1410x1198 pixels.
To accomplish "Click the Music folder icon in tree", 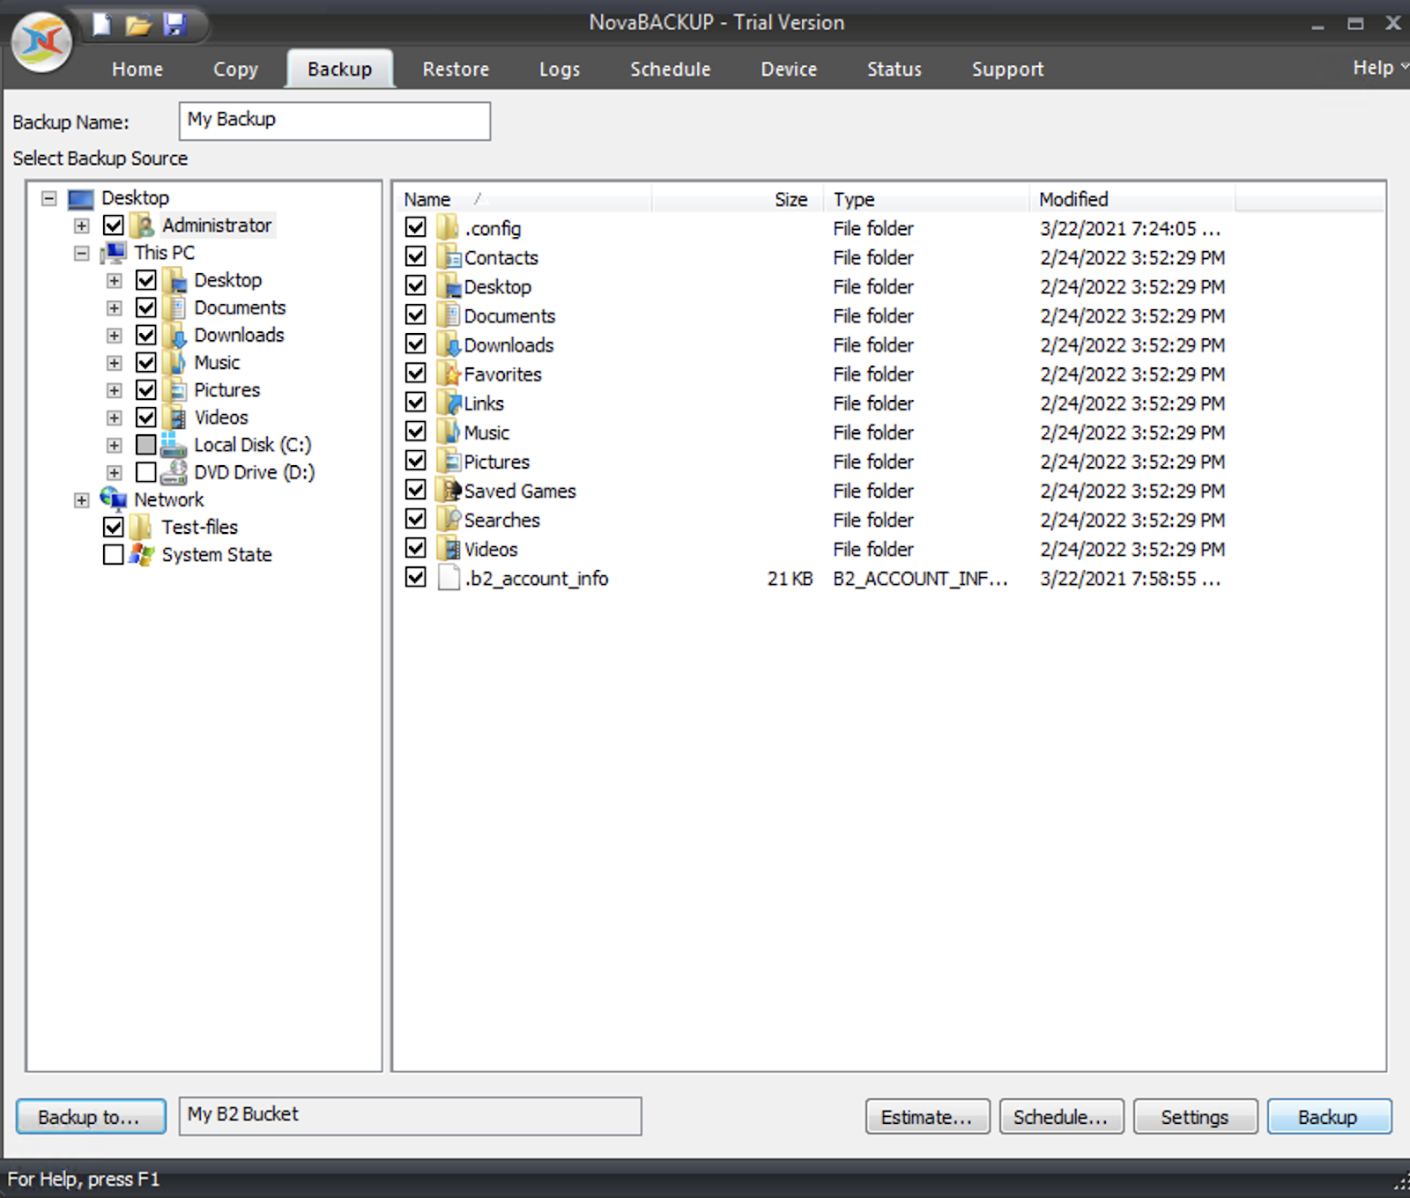I will click(x=176, y=363).
